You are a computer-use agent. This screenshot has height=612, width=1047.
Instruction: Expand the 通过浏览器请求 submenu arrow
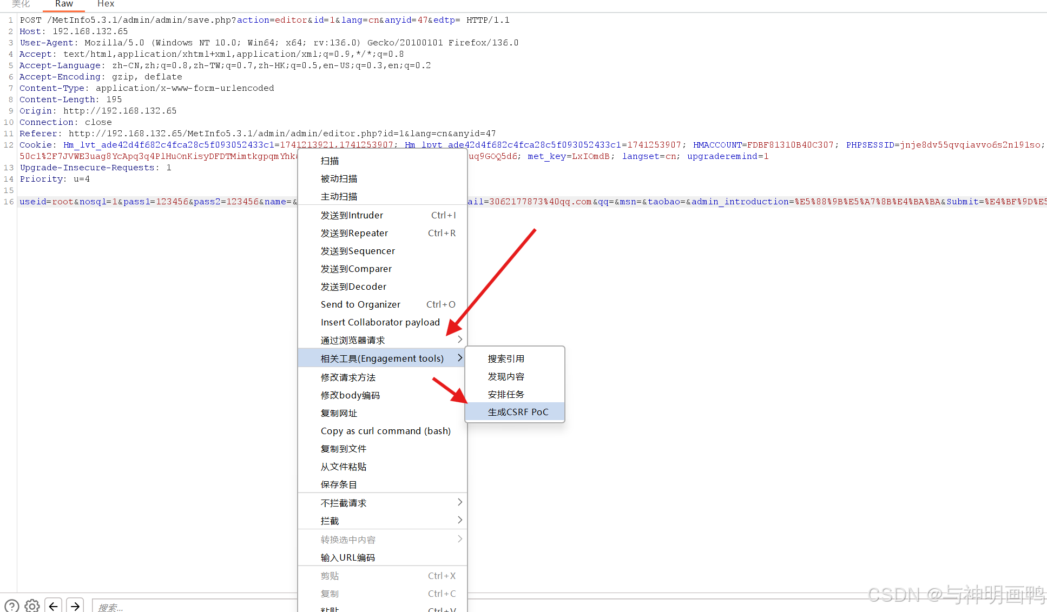tap(459, 340)
